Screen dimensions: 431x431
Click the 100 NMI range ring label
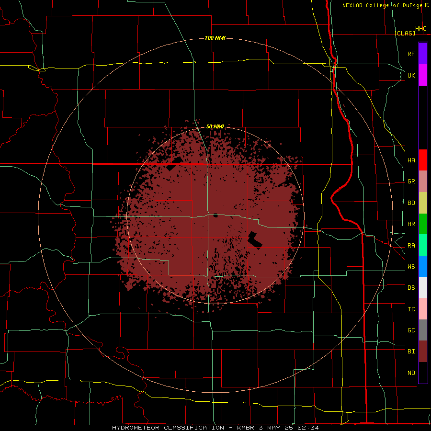coord(215,38)
